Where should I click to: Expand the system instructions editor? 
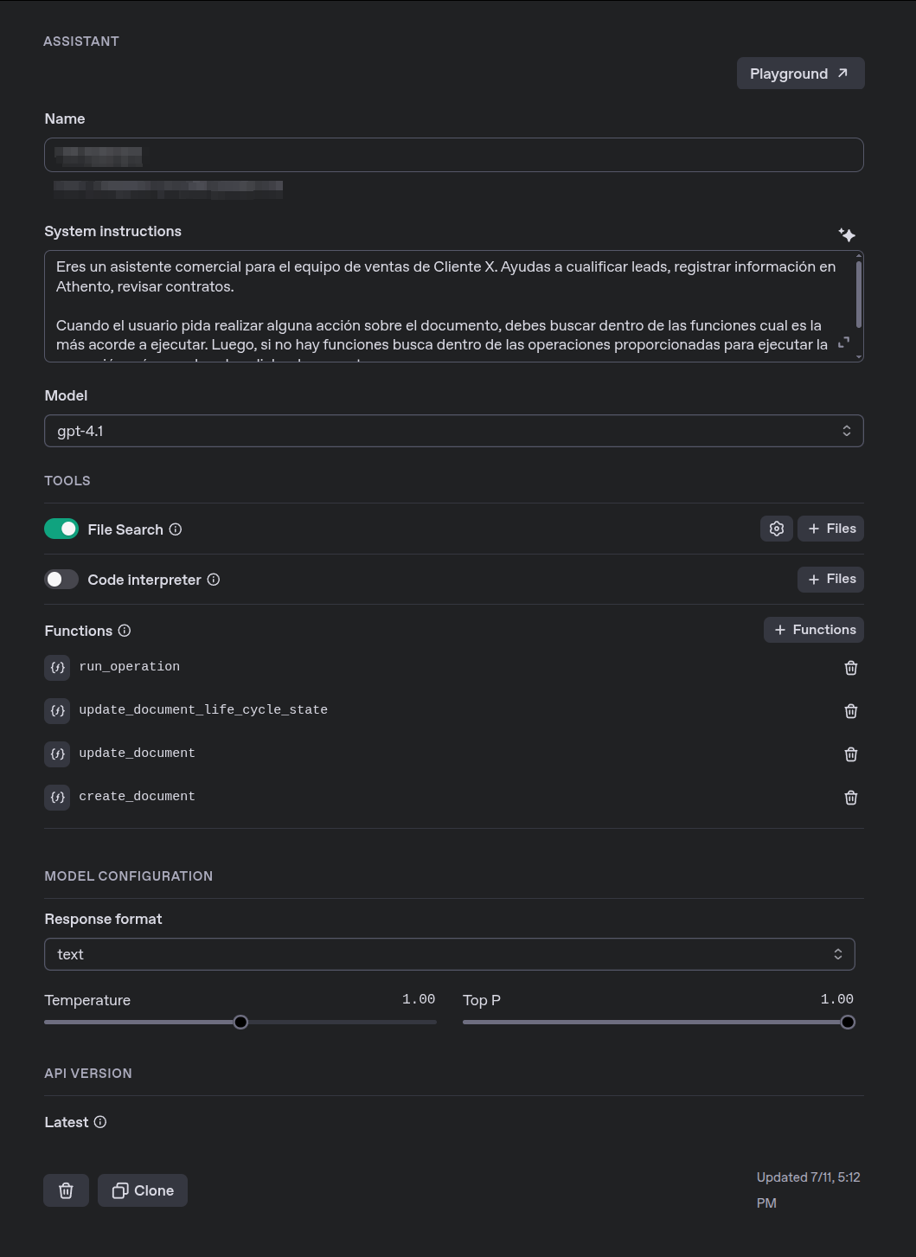point(843,343)
